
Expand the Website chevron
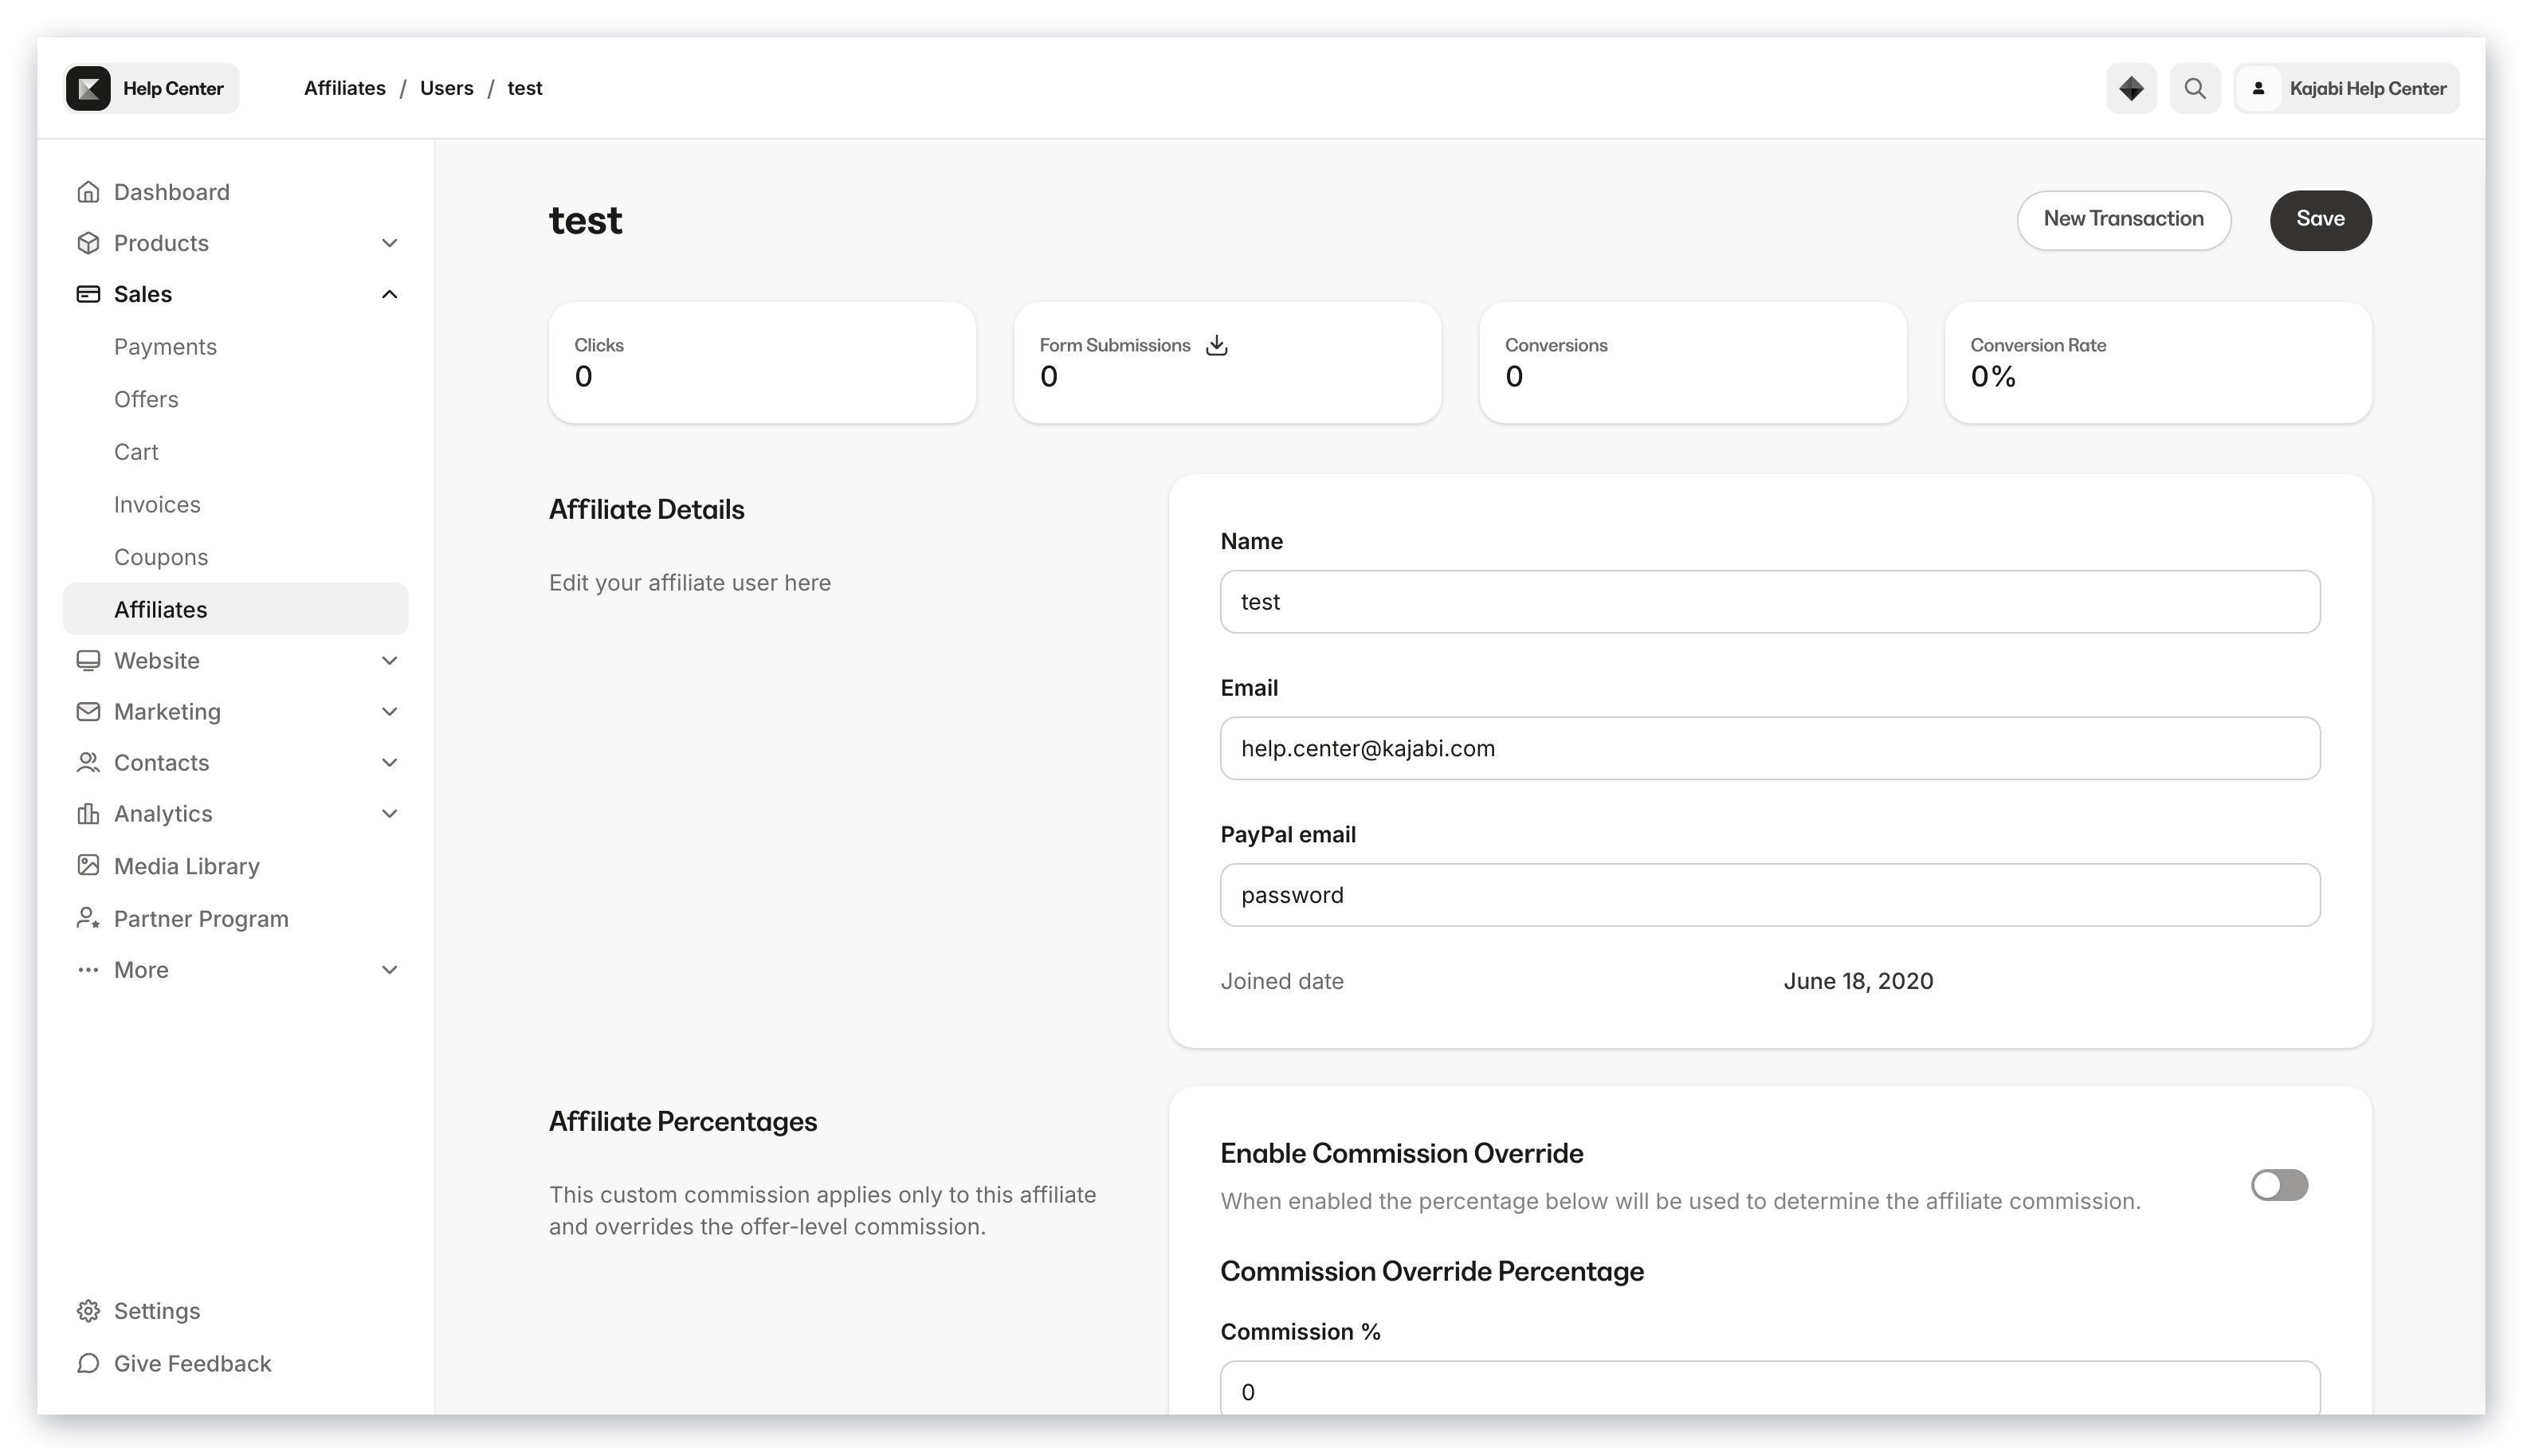[x=390, y=660]
